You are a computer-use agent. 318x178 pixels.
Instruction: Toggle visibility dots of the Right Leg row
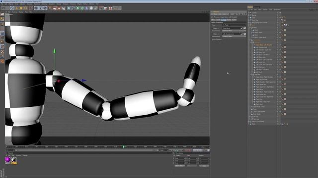point(277,119)
